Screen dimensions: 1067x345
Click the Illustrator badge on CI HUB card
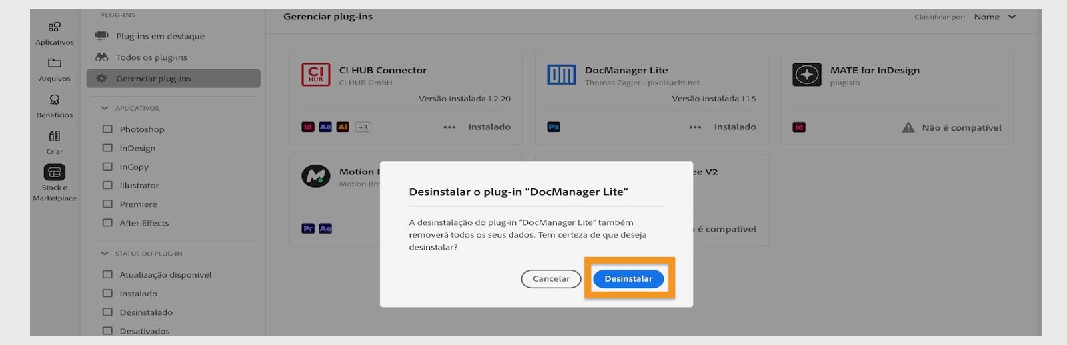pyautogui.click(x=343, y=127)
